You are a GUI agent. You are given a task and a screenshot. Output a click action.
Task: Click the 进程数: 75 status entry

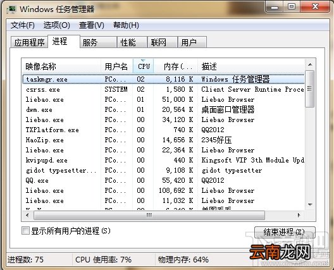tap(25, 259)
